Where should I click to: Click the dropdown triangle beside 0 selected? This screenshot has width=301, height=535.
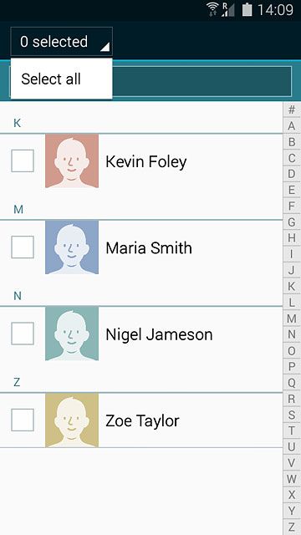[x=105, y=47]
